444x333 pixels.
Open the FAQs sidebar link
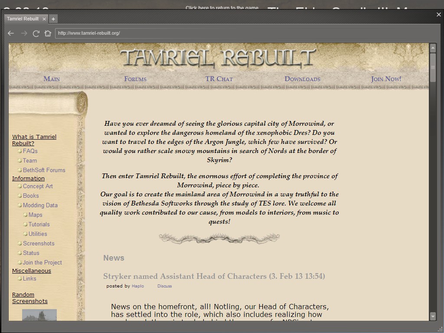coord(30,151)
